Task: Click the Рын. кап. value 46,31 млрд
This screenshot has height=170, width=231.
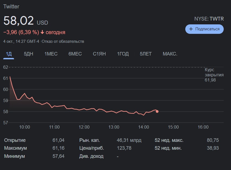Action: (129, 140)
